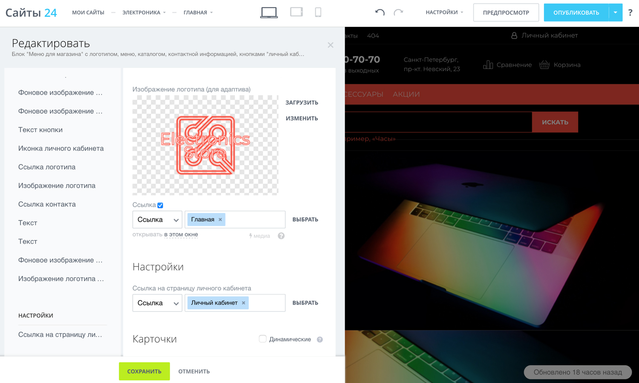Click the undo arrow icon
Screen dimensions: 639x383
(380, 12)
